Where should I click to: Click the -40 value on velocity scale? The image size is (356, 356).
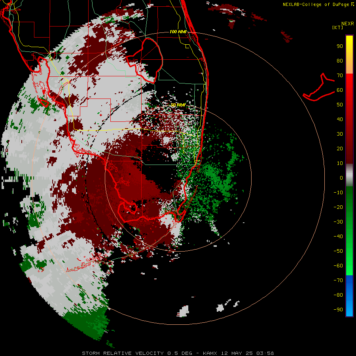[x=338, y=237]
